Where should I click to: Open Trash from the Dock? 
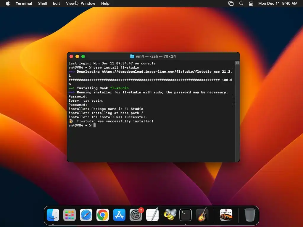(x=250, y=215)
